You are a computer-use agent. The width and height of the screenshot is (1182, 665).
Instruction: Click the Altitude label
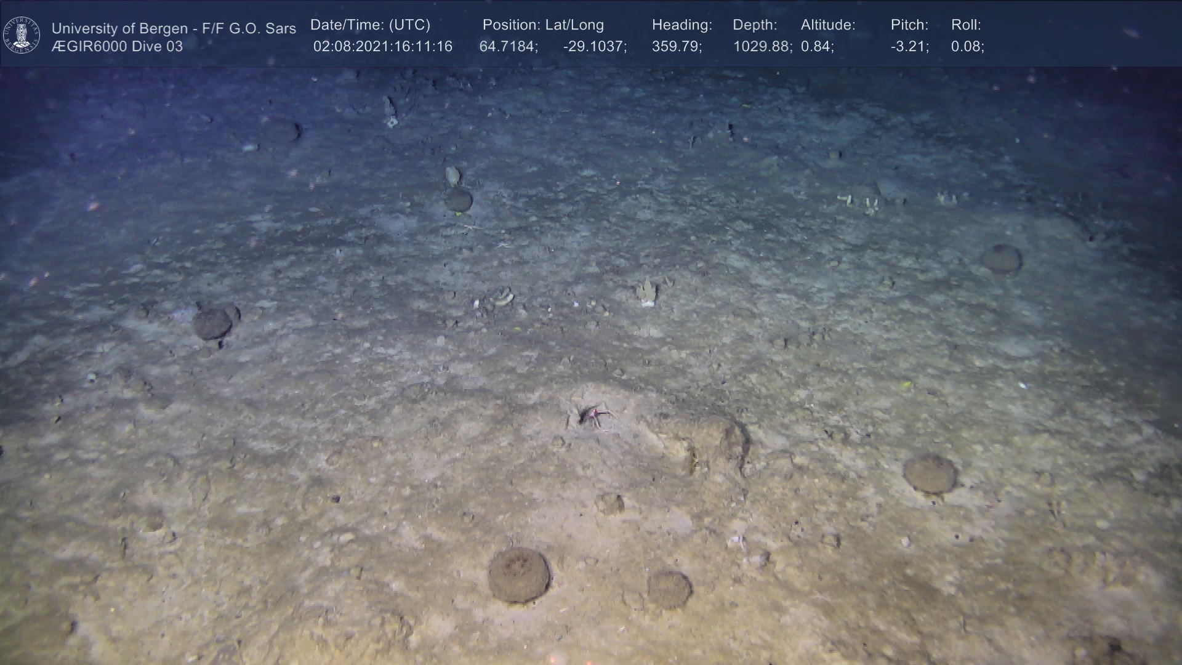(827, 25)
